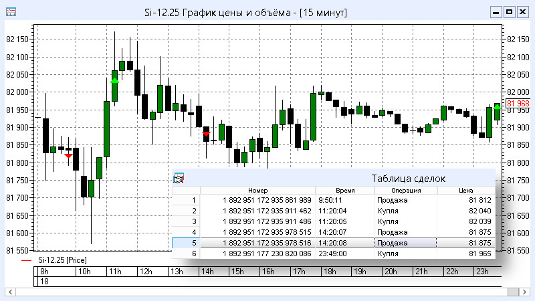
Task: Select Продажа cell in row 5
Action: pyautogui.click(x=405, y=243)
